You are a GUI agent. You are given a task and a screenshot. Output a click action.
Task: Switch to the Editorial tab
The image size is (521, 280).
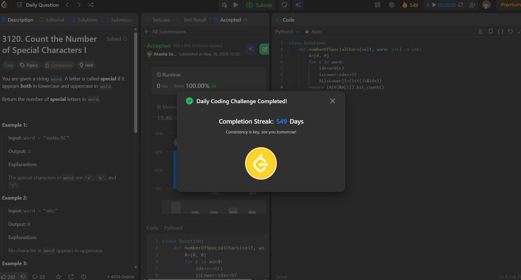click(x=52, y=20)
